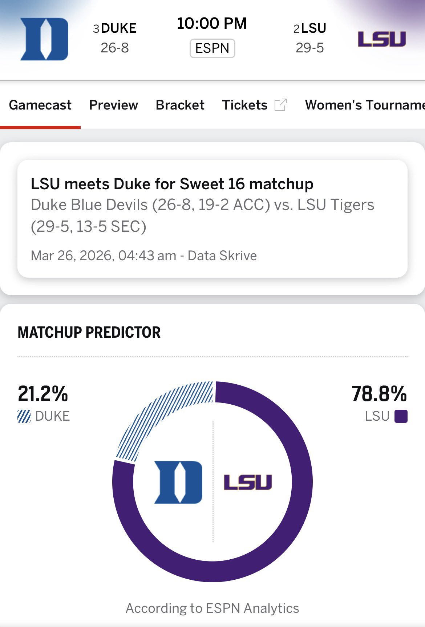Click the Duke logo in the header

(44, 39)
